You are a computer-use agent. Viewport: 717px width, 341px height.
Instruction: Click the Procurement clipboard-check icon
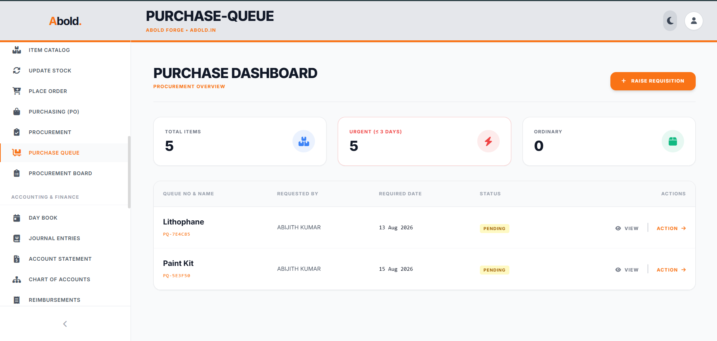(16, 132)
